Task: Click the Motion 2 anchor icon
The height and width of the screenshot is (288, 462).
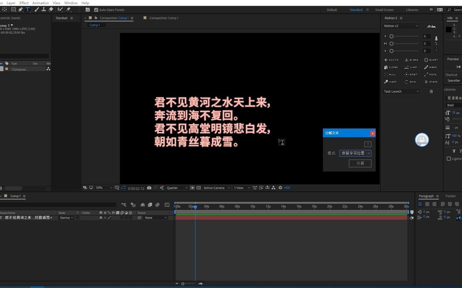Action: click(436, 49)
